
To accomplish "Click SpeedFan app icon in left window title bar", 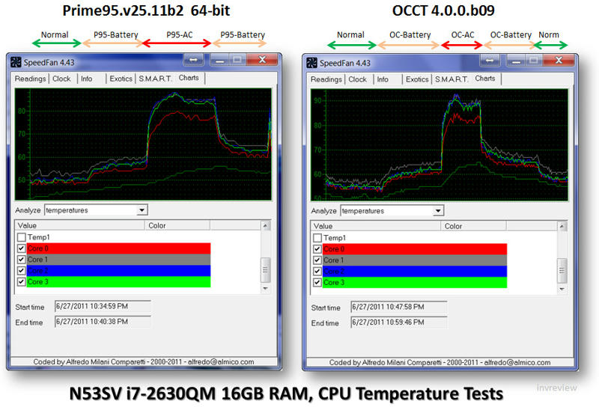I will (16, 62).
